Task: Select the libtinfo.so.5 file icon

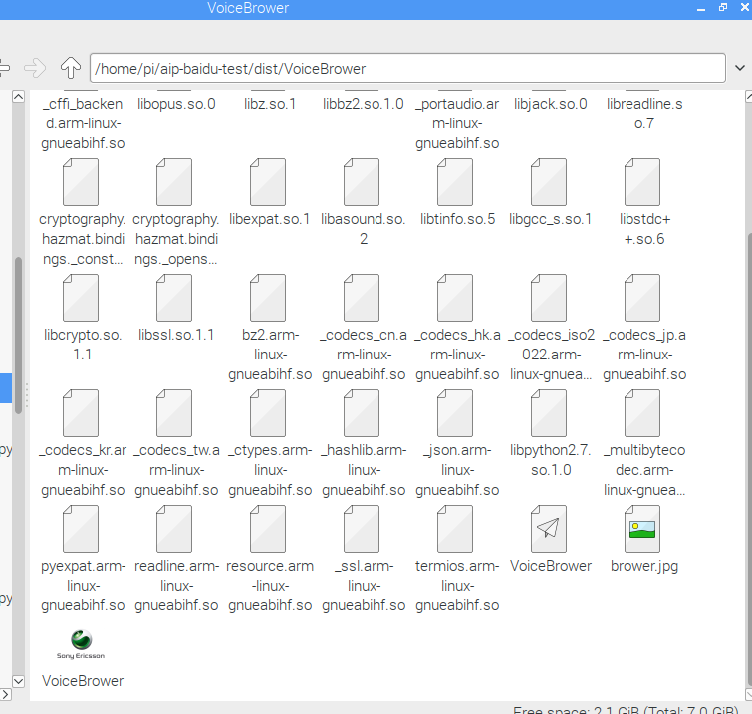Action: pos(455,182)
